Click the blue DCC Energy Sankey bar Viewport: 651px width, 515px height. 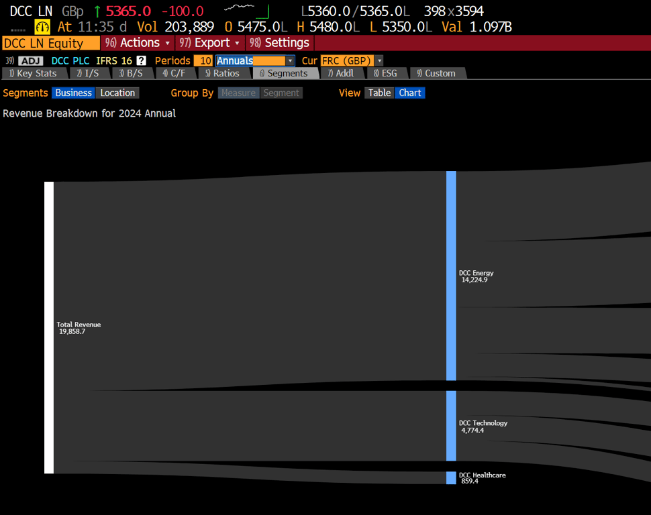coord(451,276)
